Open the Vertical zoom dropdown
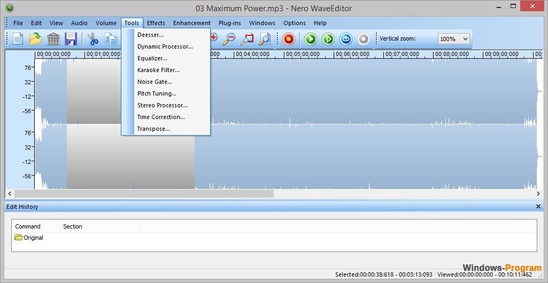 [453, 39]
